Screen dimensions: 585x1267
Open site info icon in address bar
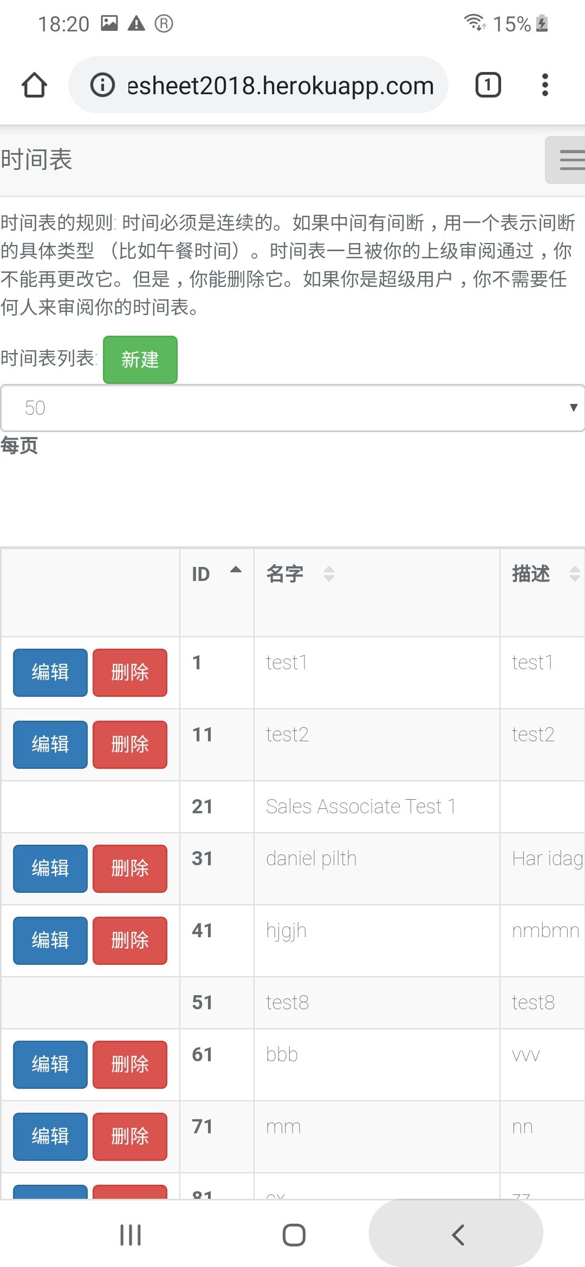click(102, 85)
